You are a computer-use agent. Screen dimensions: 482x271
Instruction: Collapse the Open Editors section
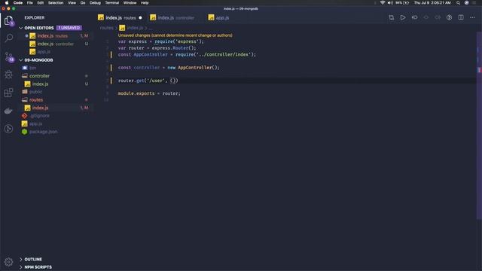(21, 28)
